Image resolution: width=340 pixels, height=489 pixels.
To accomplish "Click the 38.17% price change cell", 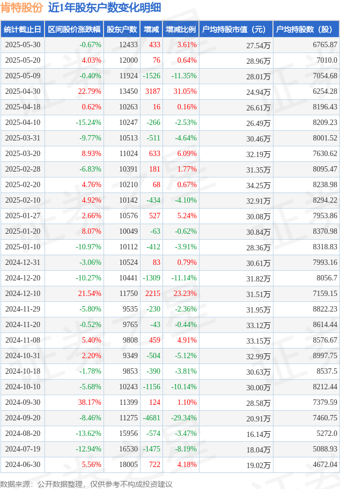I will click(x=74, y=402).
